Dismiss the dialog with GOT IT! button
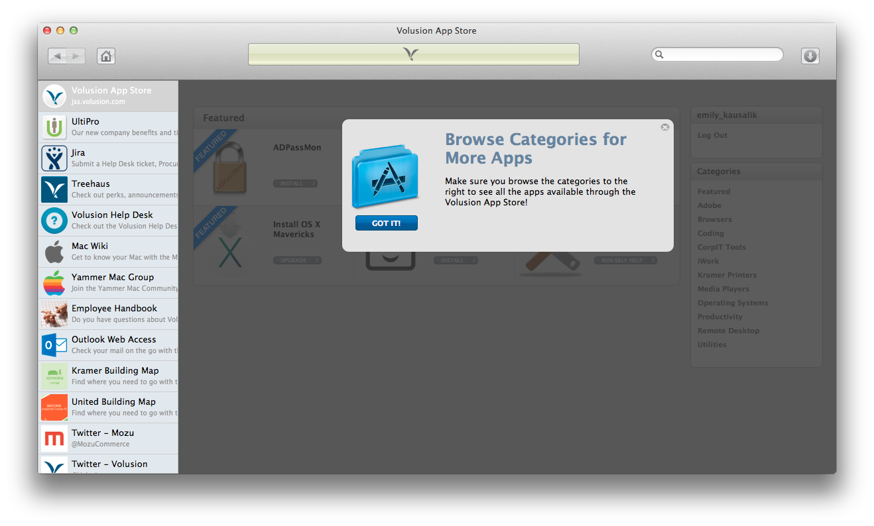 click(x=387, y=223)
